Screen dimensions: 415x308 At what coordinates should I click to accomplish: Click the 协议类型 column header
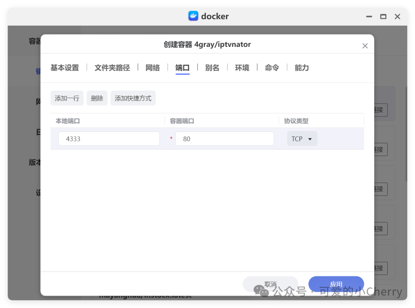pyautogui.click(x=296, y=121)
